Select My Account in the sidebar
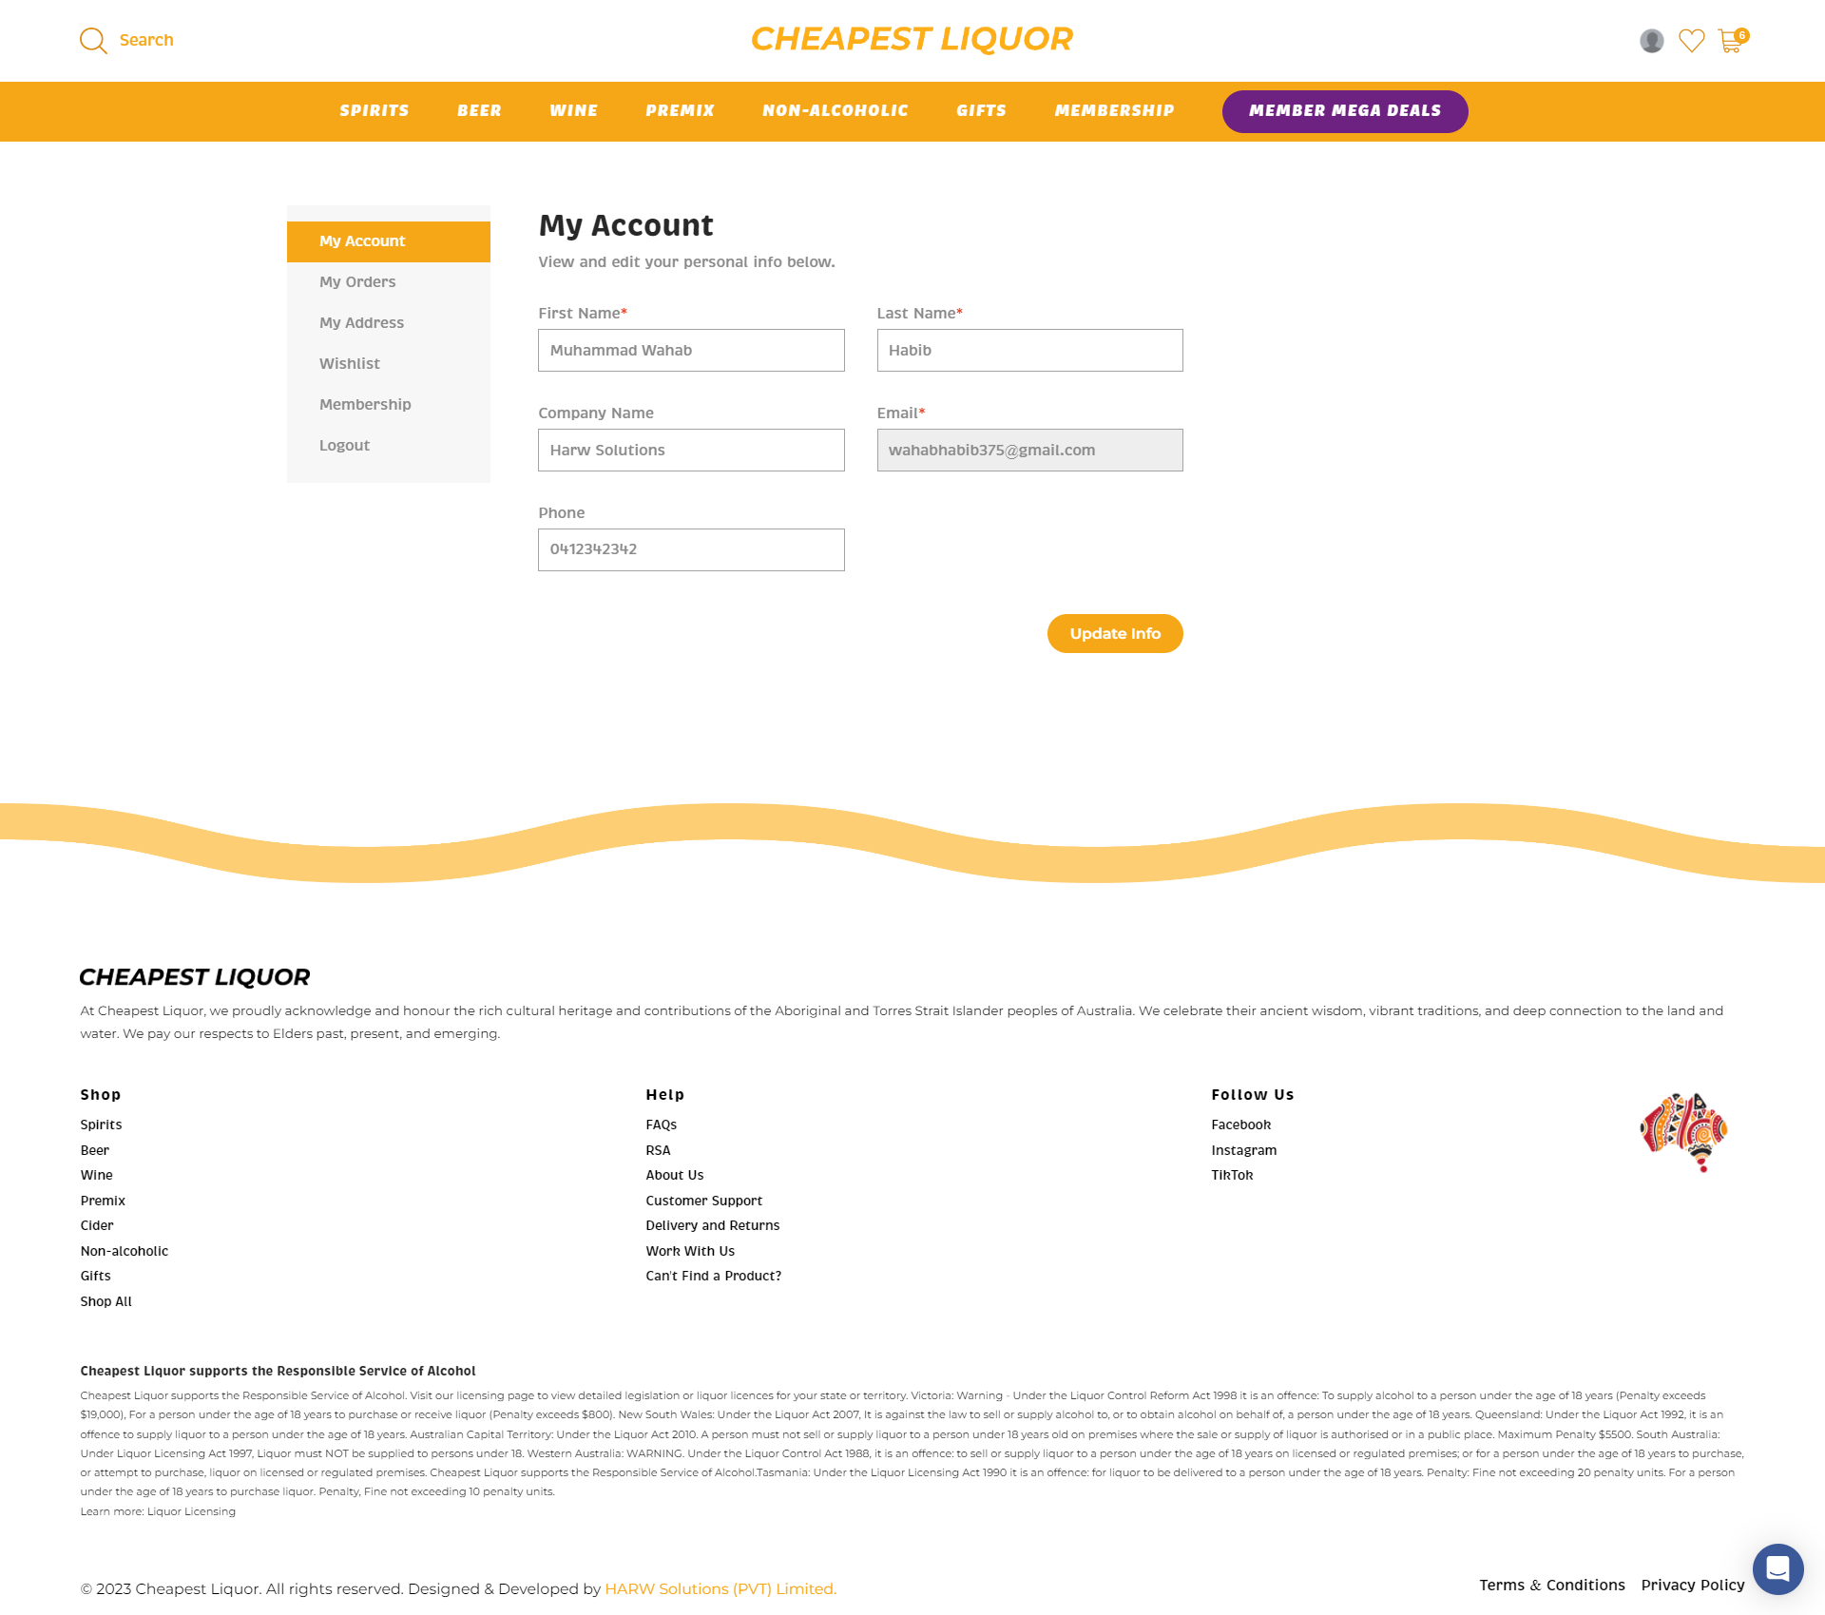1825x1615 pixels. click(389, 241)
